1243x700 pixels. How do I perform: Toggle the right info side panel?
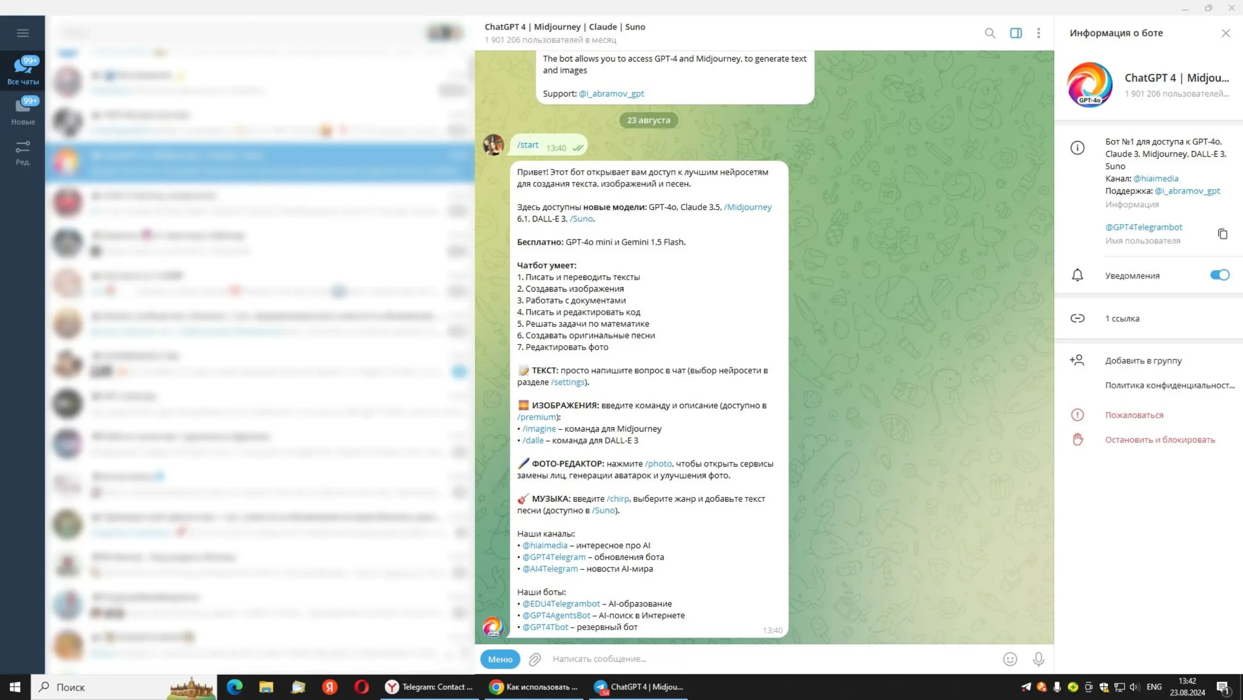pyautogui.click(x=1015, y=33)
